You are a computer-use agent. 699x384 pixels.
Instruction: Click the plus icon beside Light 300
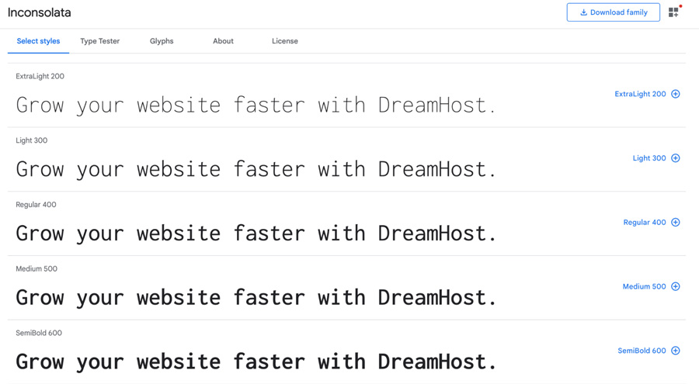676,158
